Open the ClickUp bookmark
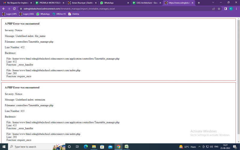Screen dimensions: 240x150 pyautogui.click(x=74, y=14)
